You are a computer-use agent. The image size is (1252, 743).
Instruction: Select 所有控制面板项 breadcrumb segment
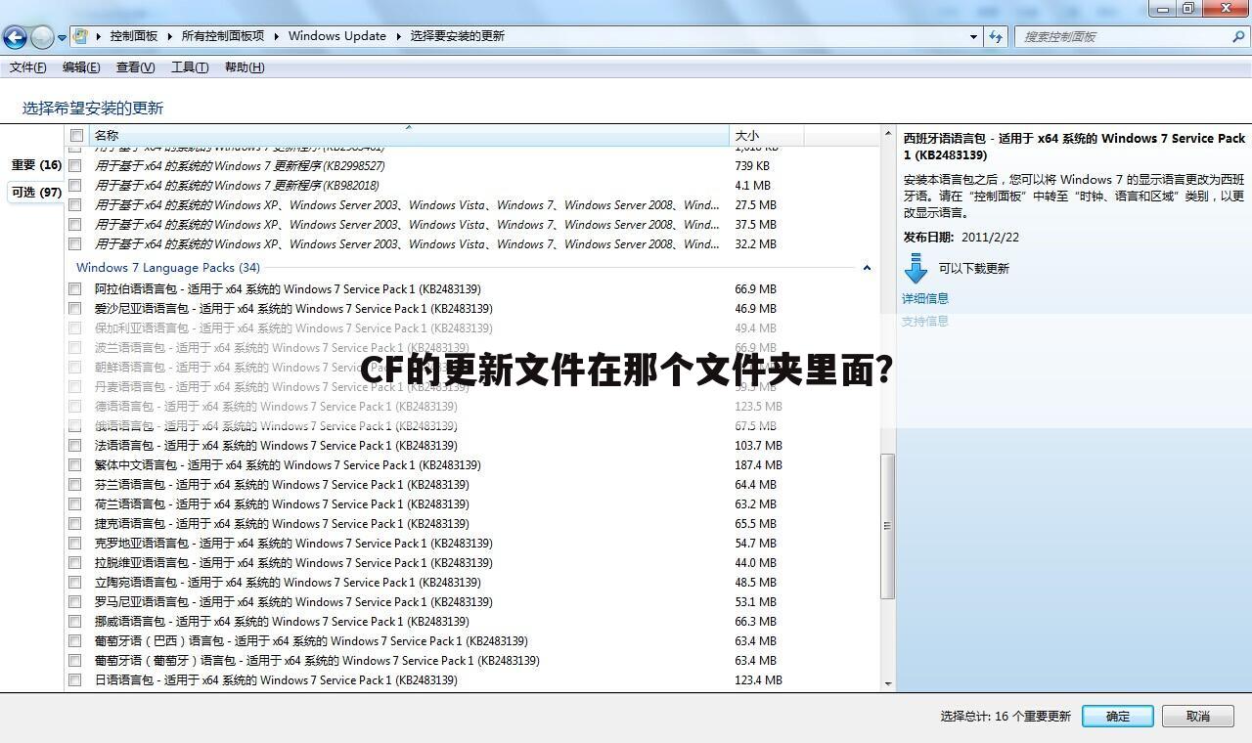pos(223,36)
